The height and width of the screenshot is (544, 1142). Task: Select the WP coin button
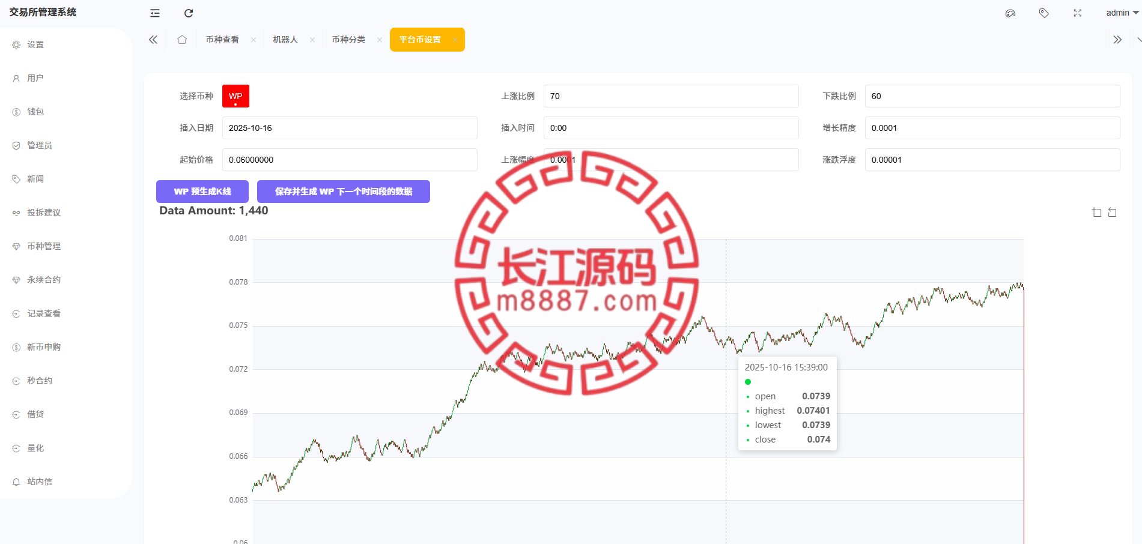235,96
